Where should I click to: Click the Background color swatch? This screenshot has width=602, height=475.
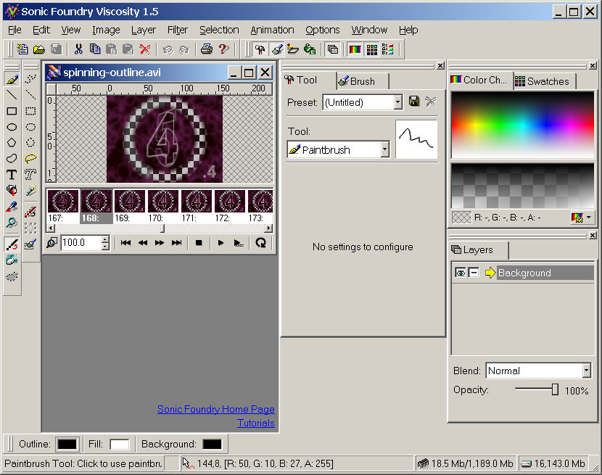coord(212,445)
